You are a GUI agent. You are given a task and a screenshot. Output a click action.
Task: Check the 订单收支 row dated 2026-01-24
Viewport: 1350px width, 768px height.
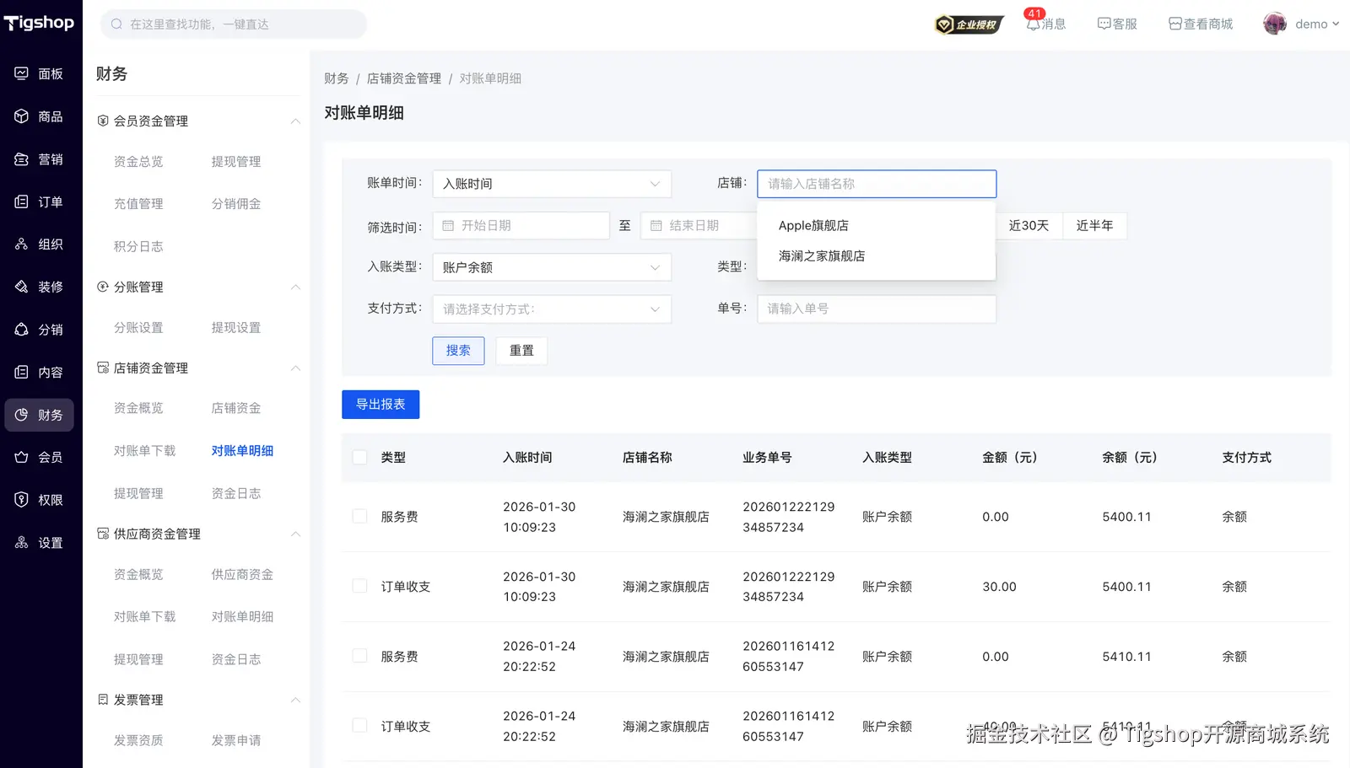coord(359,726)
